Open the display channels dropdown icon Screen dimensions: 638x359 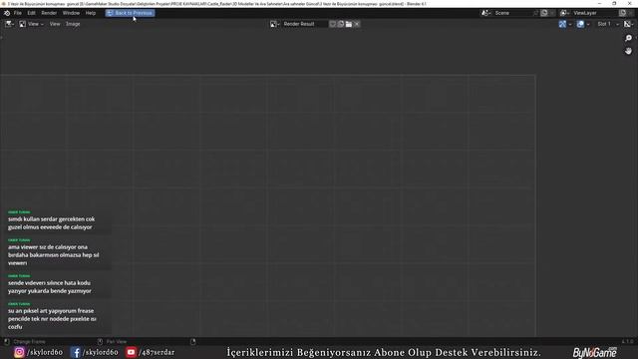click(x=628, y=24)
